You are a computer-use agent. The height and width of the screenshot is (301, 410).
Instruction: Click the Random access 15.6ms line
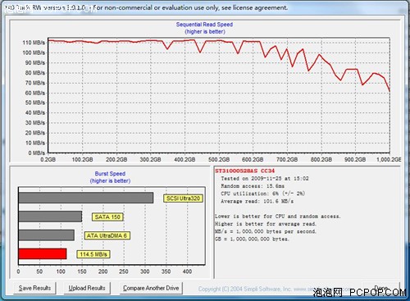[x=253, y=186]
